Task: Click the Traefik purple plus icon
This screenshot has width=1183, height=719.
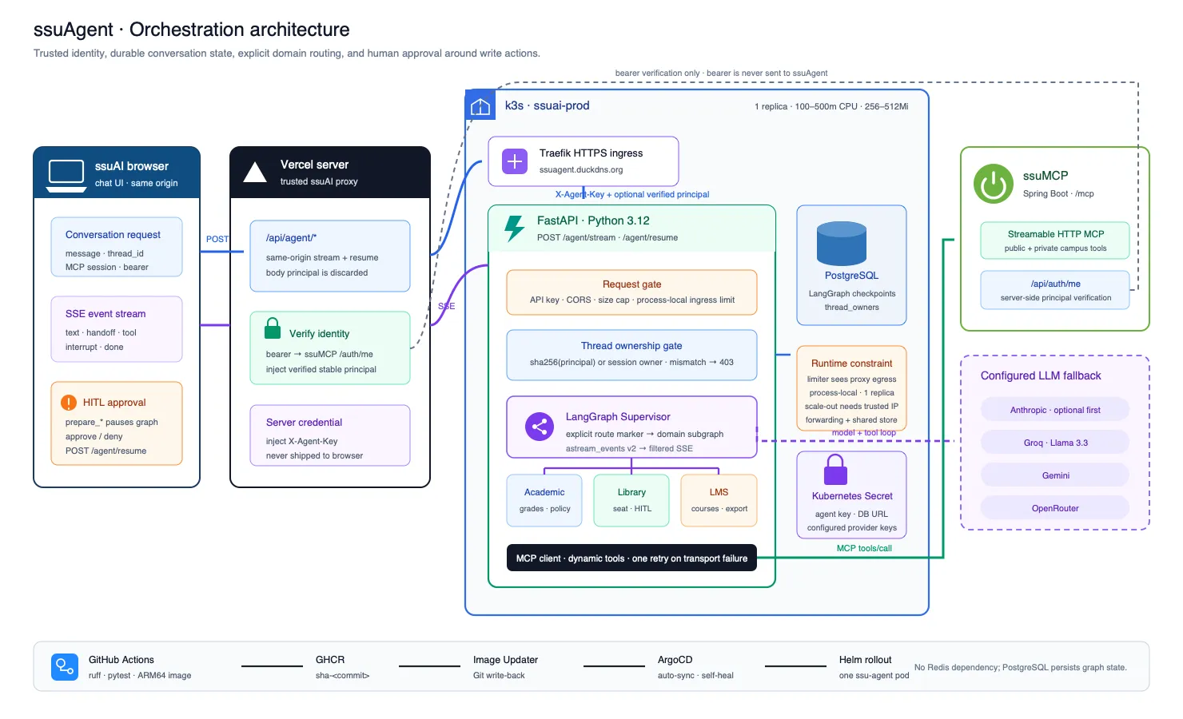Action: [x=515, y=161]
